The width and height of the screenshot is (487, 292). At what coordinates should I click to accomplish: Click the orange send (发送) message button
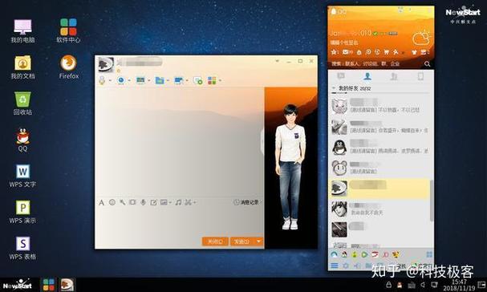point(241,241)
